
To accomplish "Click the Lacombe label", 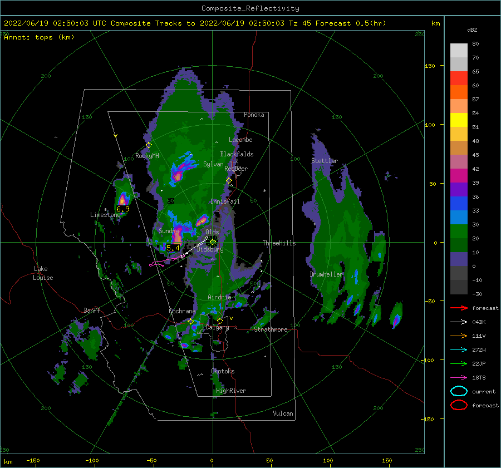I will pyautogui.click(x=240, y=140).
